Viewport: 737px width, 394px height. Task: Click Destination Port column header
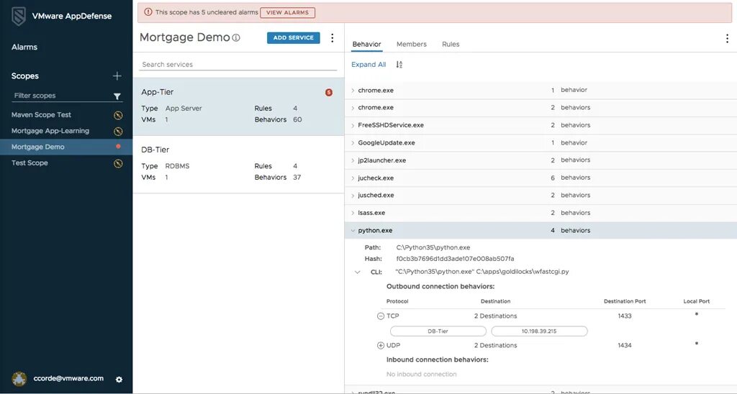625,301
